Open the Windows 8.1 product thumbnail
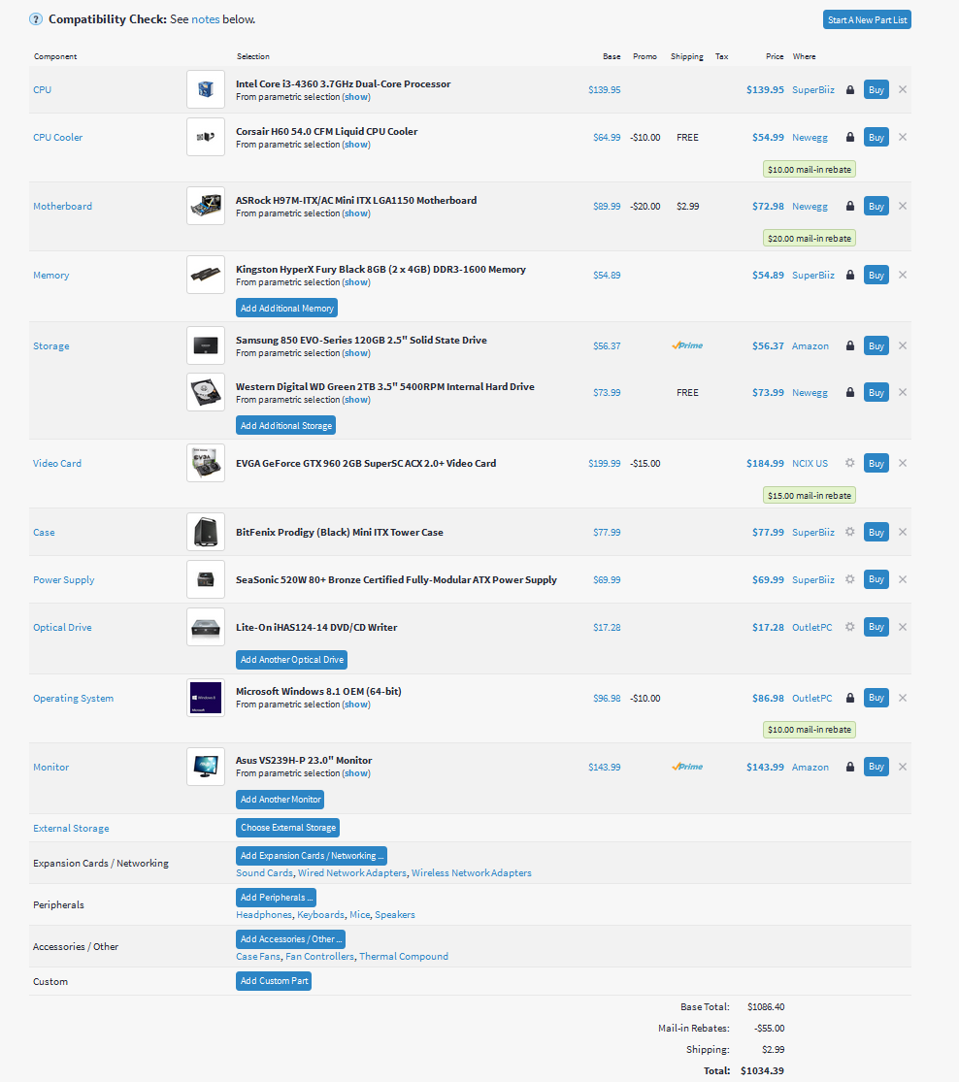The image size is (959, 1082). (x=206, y=699)
